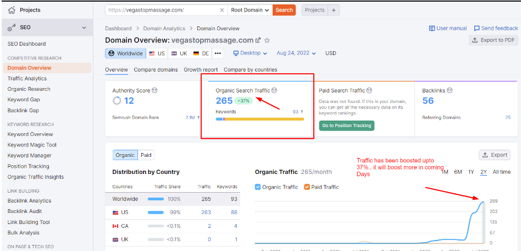
Task: Click Referring Domains value 25
Action: 508,117
